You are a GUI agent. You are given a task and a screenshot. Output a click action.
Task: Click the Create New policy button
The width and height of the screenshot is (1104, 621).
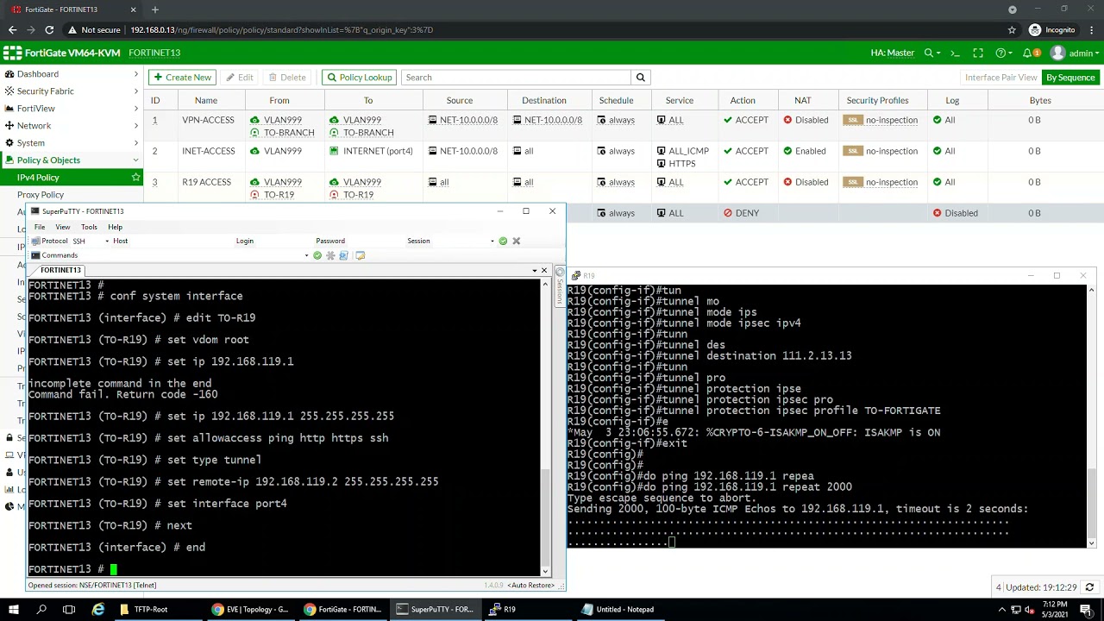tap(181, 78)
